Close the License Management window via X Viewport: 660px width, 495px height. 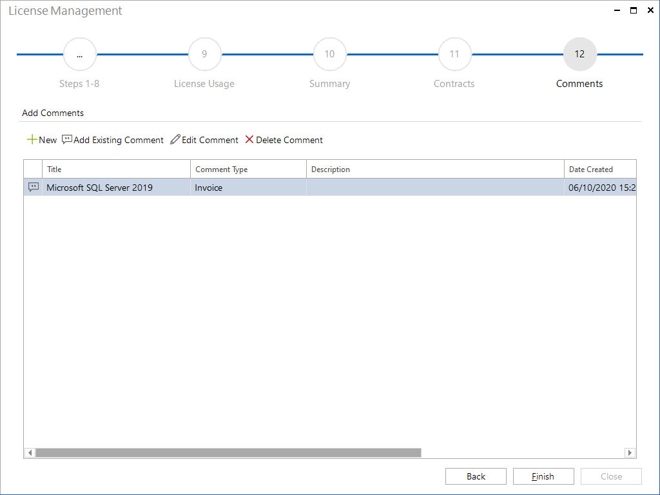[650, 10]
